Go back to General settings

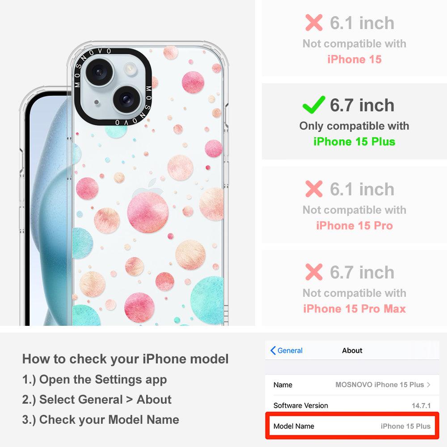(x=286, y=350)
